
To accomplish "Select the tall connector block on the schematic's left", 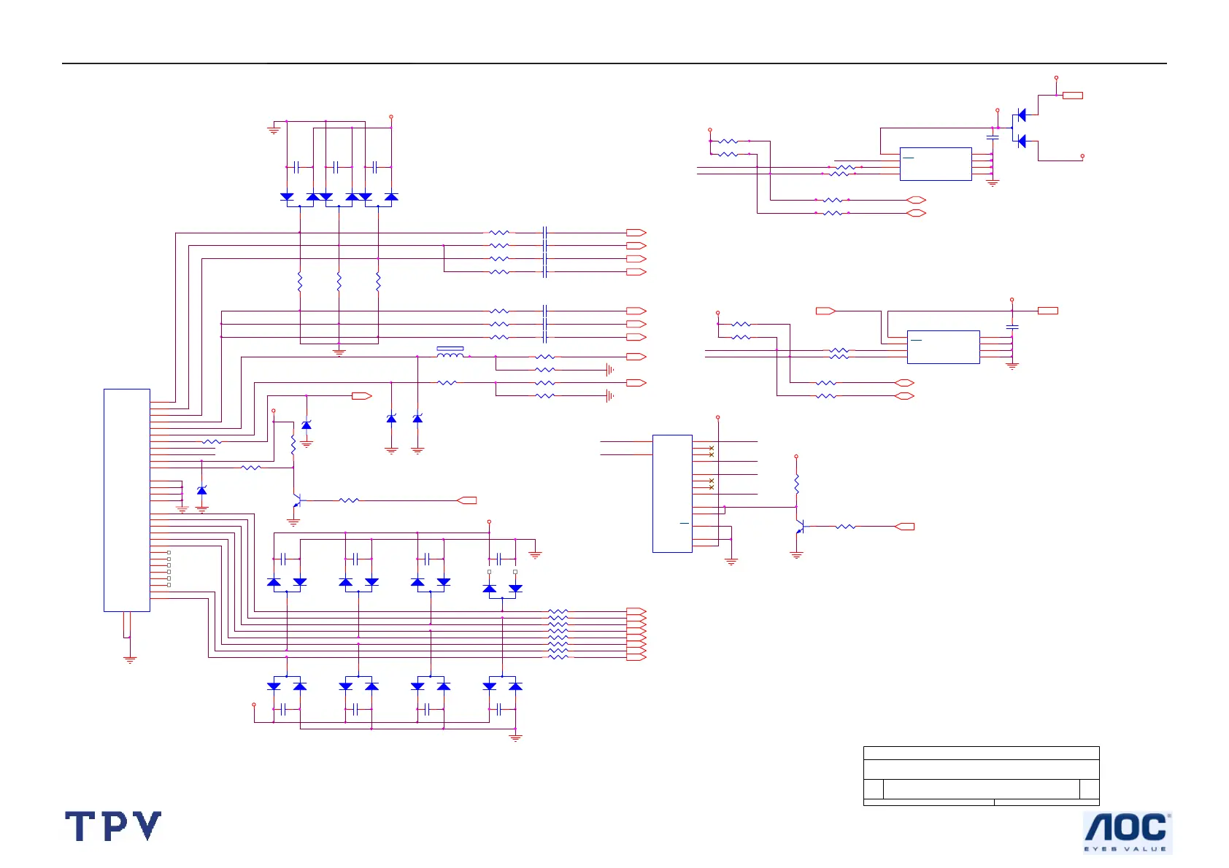I will click(x=127, y=500).
